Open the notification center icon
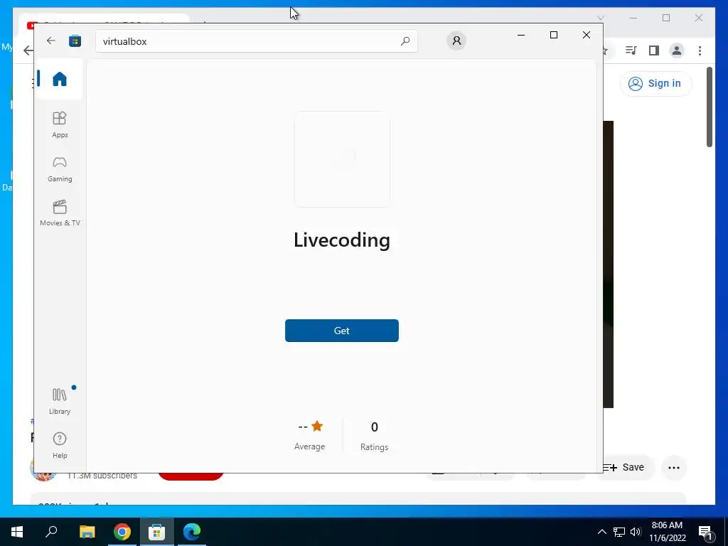This screenshot has width=728, height=546. point(706,532)
